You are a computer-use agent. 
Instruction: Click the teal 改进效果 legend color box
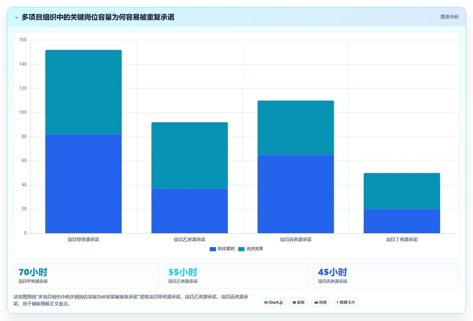(241, 249)
